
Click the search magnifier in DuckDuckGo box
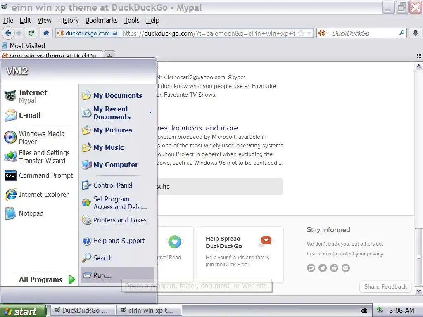coord(402,33)
